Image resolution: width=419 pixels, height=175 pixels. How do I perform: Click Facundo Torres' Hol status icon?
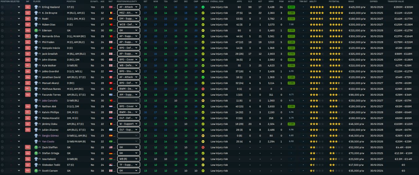(x=28, y=95)
